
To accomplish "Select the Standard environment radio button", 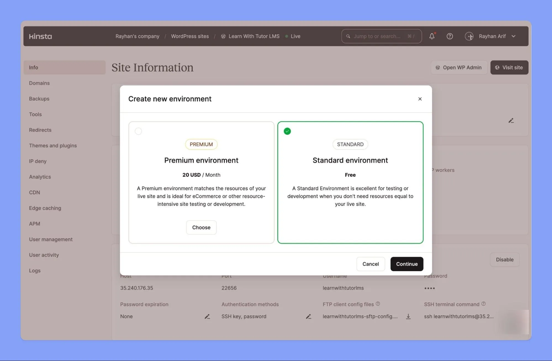I will click(x=287, y=131).
